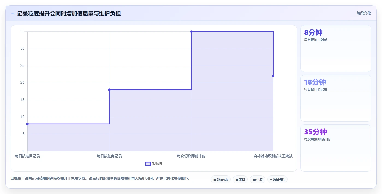Select the Chart.js tag pill
382x194 pixels.
pyautogui.click(x=221, y=180)
